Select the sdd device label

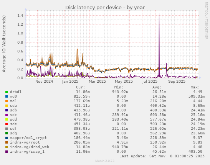13,119
